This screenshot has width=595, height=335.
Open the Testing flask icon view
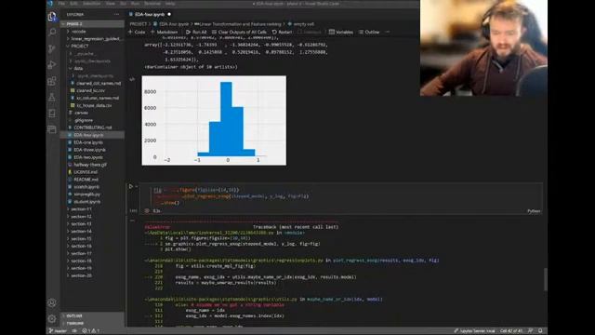tap(52, 97)
